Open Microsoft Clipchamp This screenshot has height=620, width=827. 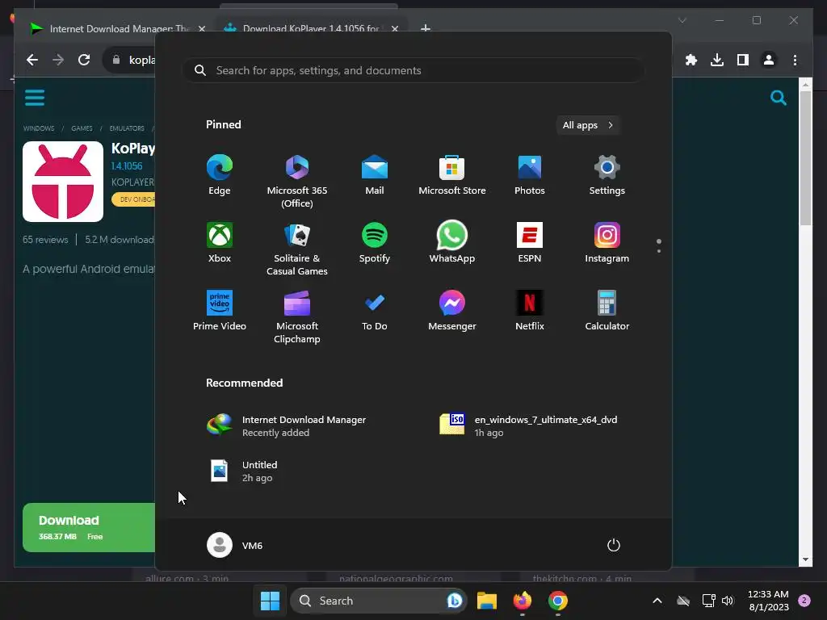point(297,316)
